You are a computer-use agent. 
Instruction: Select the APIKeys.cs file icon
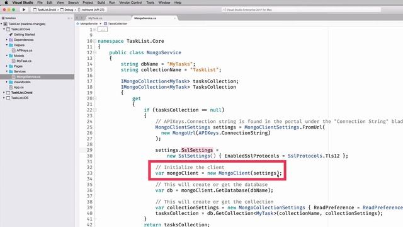[14, 50]
